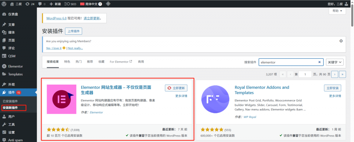Screen dimensions: 354x142
Task: Select the 收藏 tab
Action: point(101,62)
